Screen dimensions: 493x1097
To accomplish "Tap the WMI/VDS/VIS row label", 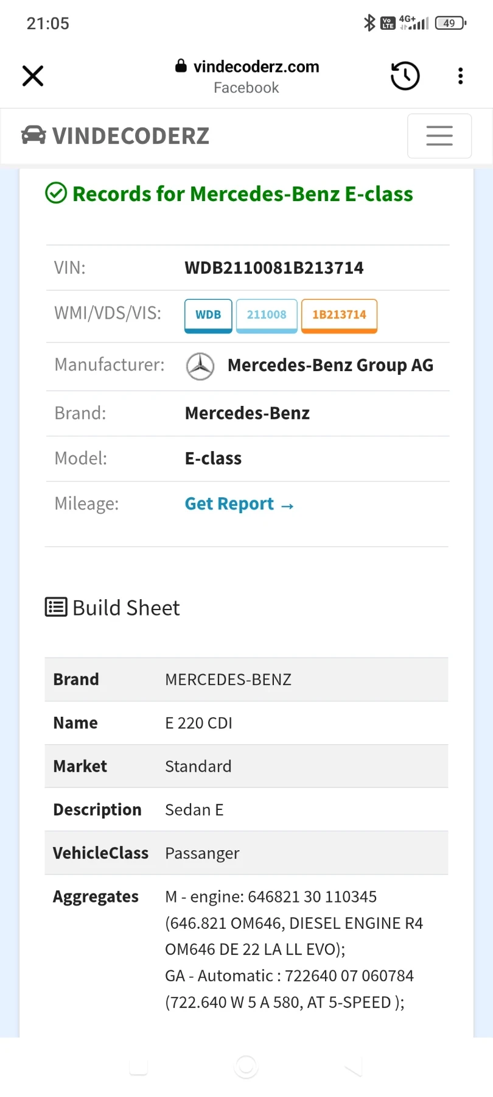I will [108, 313].
